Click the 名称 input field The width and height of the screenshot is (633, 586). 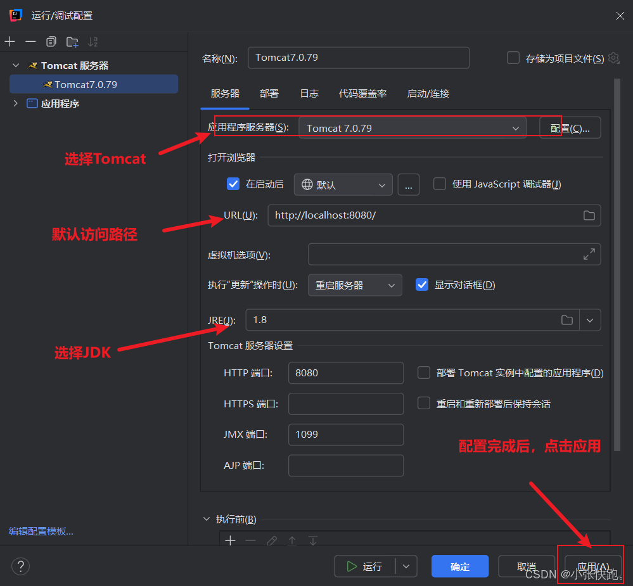359,58
